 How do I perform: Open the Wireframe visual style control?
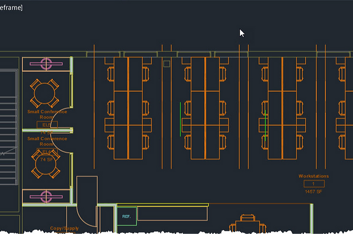(x=11, y=8)
